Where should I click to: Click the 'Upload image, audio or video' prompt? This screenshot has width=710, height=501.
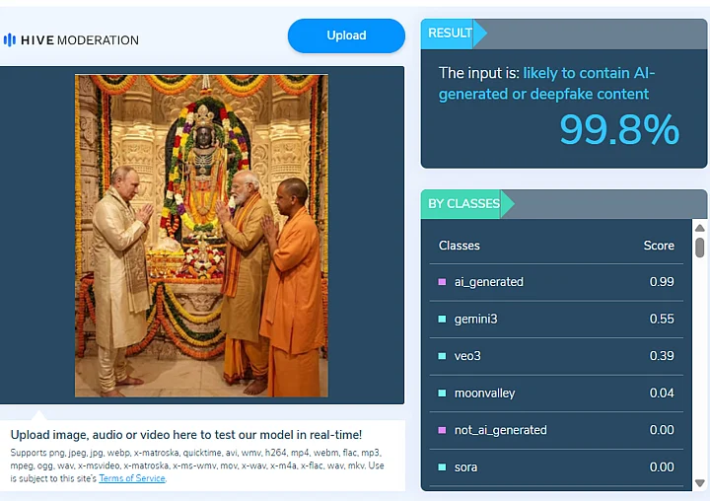click(185, 435)
